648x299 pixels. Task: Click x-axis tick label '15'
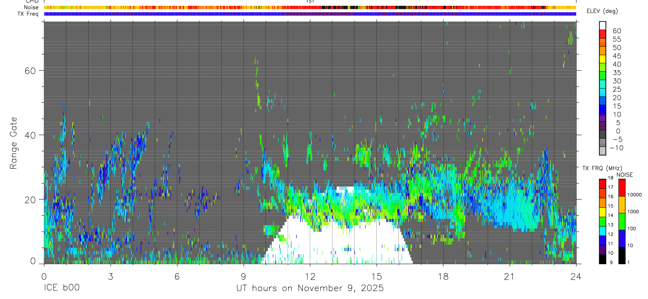coord(377,276)
